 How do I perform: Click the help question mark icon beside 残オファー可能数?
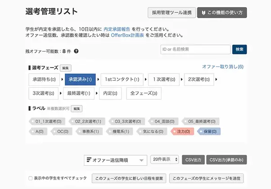click(76, 51)
